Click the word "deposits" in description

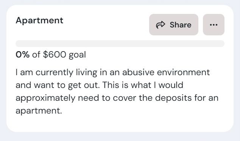(173, 98)
